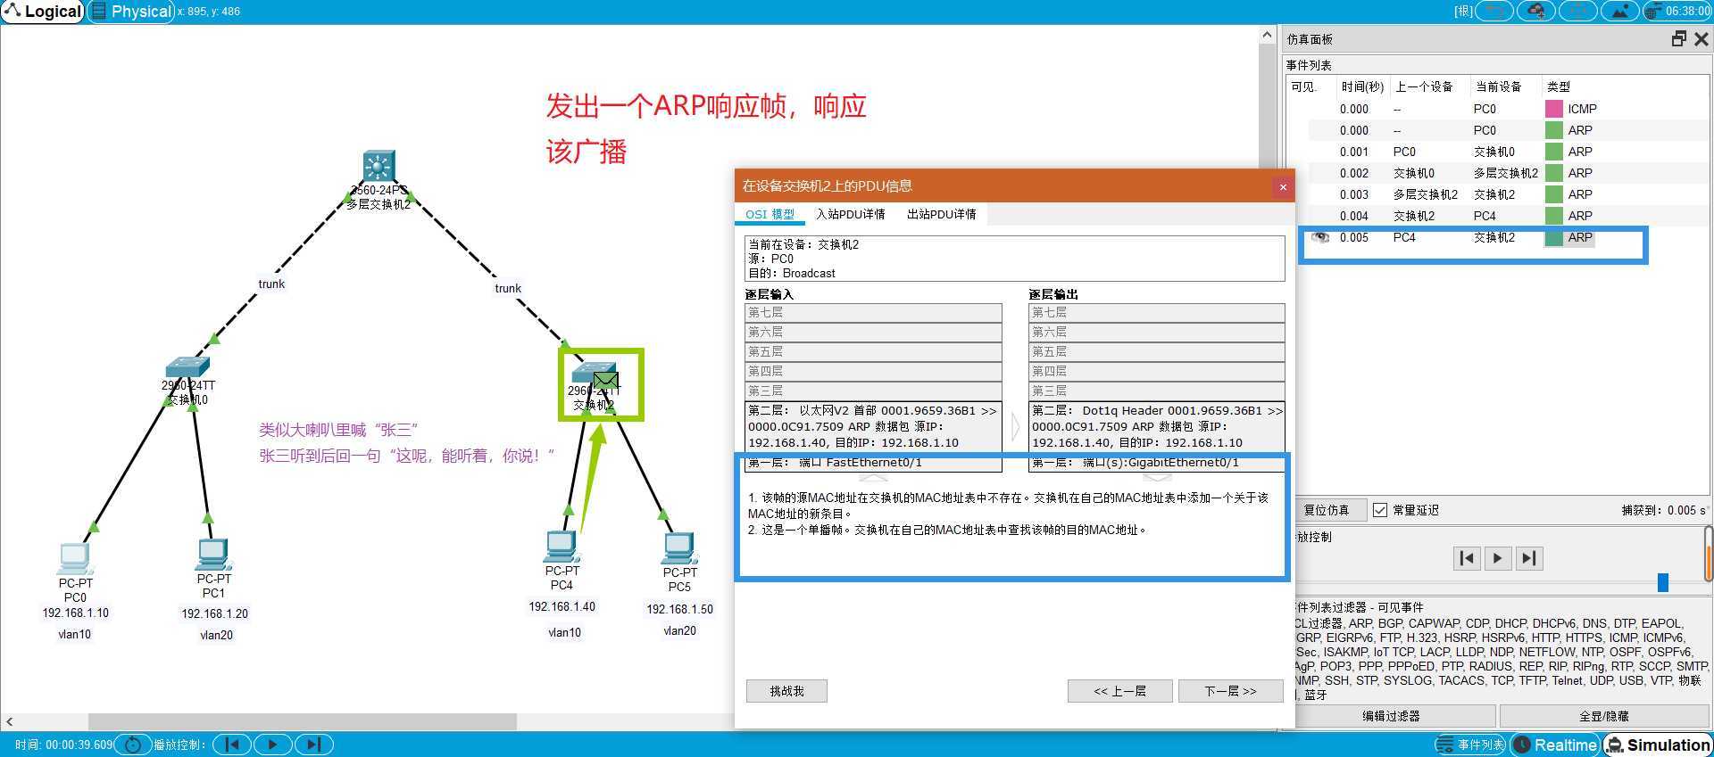Click the bottom bar play button
Screen dimensions: 1714x757
click(273, 745)
